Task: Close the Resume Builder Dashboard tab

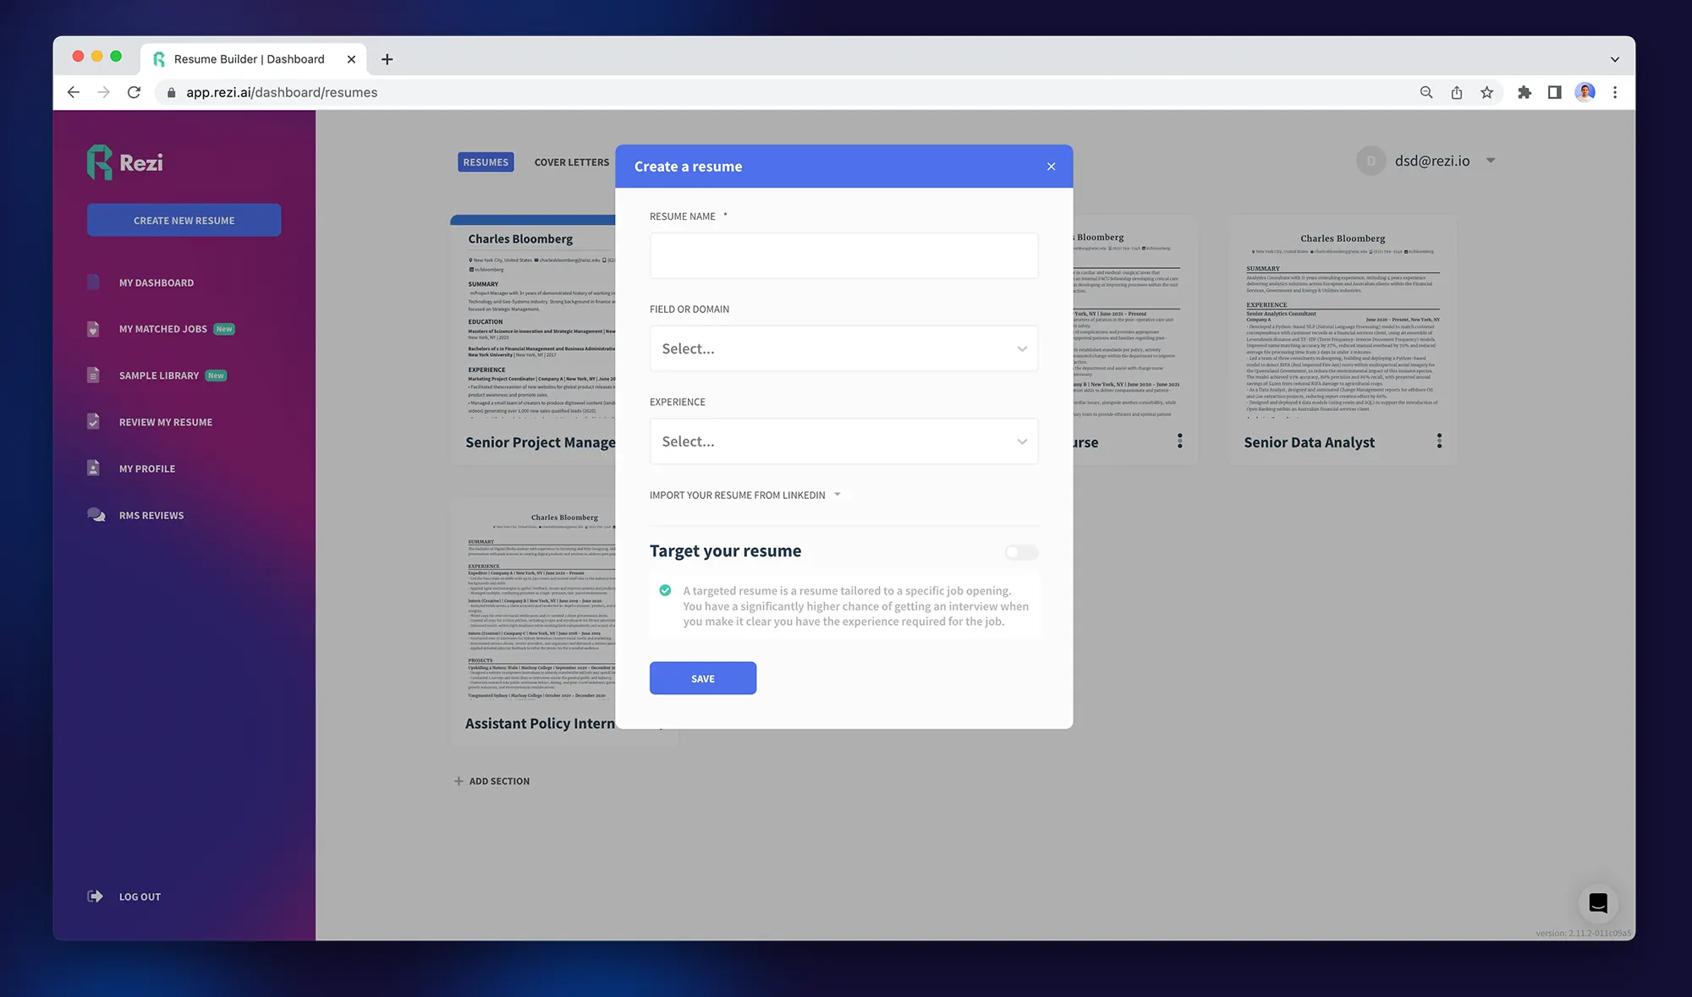Action: [351, 59]
